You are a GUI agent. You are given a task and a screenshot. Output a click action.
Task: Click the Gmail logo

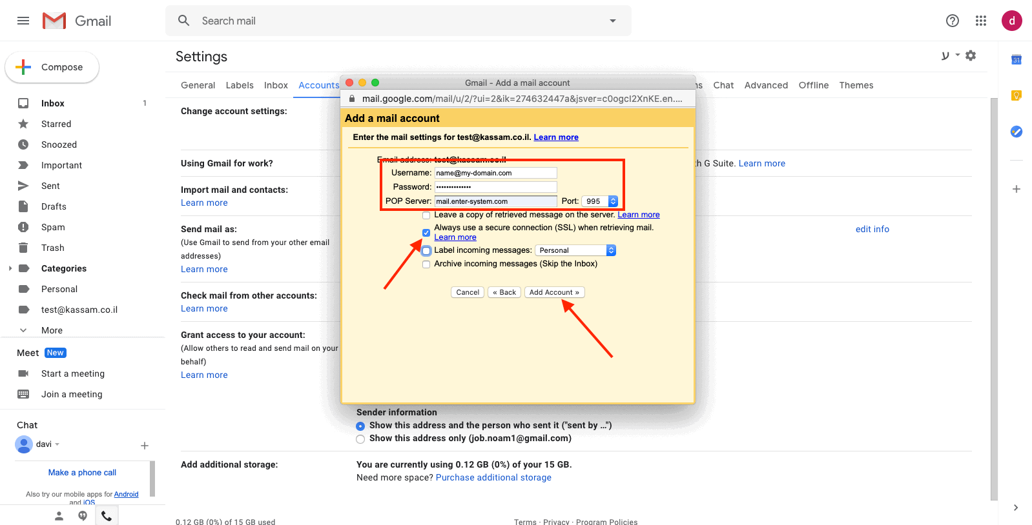77,21
